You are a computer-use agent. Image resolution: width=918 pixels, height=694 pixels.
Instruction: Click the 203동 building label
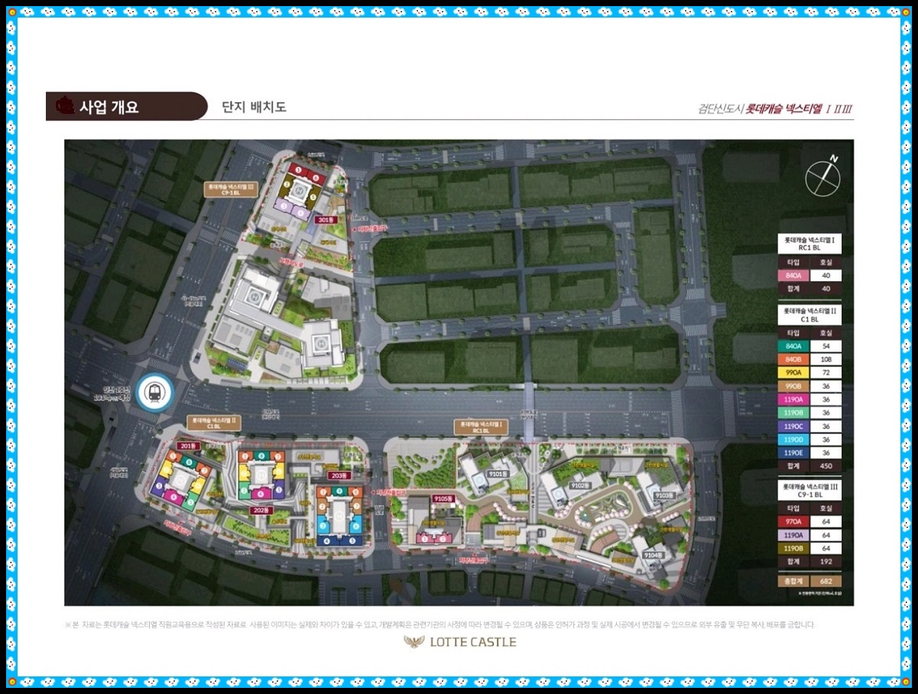point(339,475)
